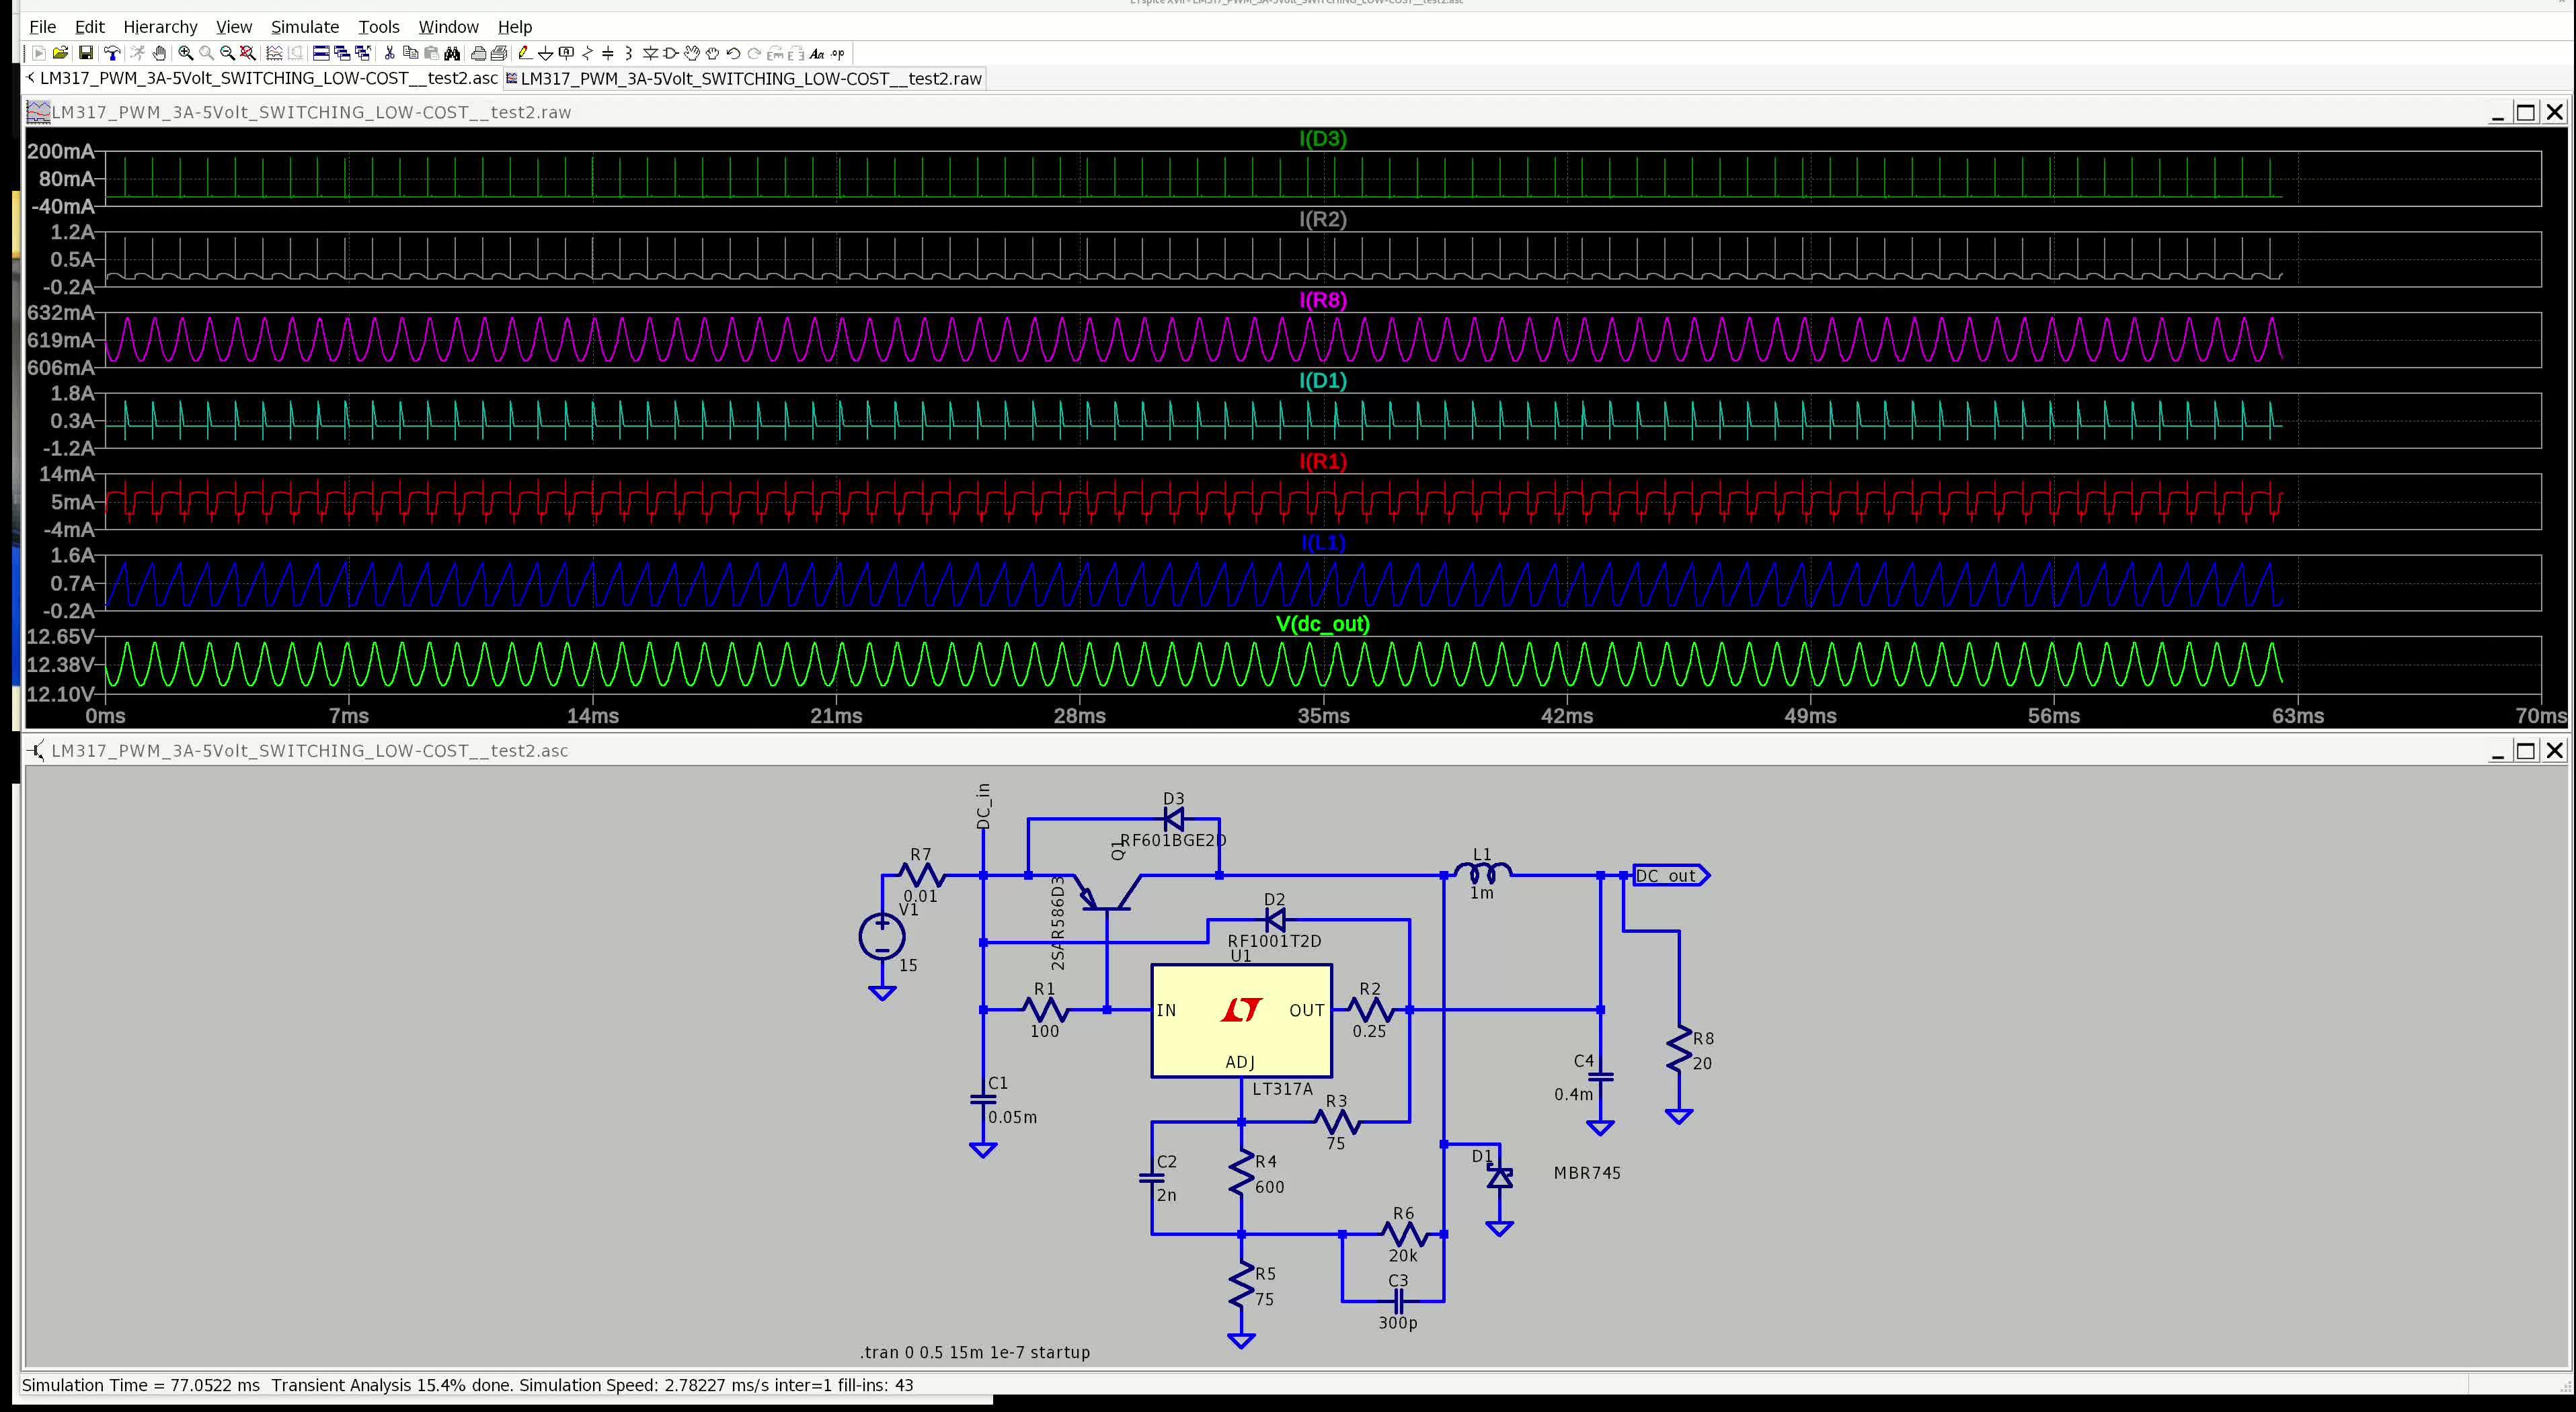
Task: Select the Resistor placement tool
Action: 588,53
